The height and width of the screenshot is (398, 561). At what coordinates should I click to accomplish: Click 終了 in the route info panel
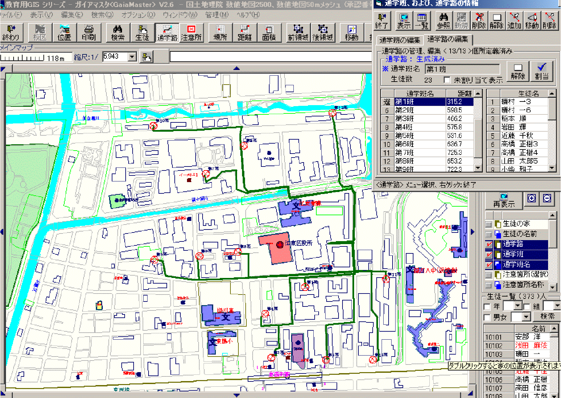(382, 21)
